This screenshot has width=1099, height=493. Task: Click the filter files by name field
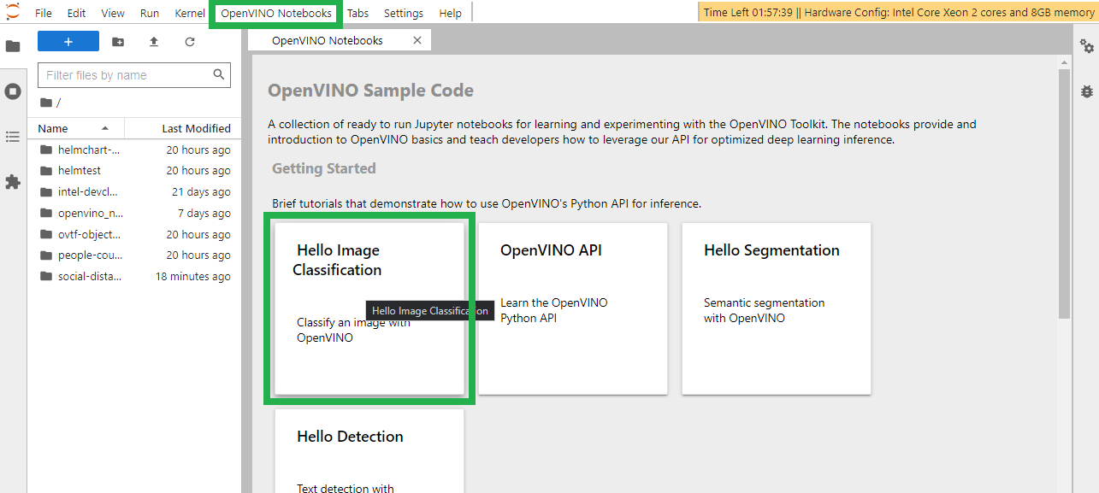[127, 75]
